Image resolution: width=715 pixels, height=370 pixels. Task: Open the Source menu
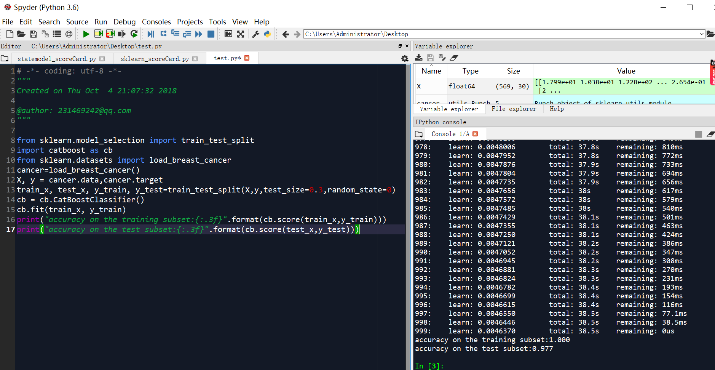point(77,22)
